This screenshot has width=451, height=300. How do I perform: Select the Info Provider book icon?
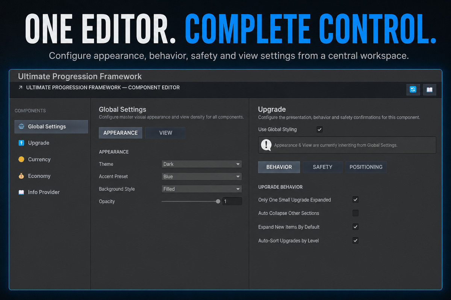click(x=21, y=192)
